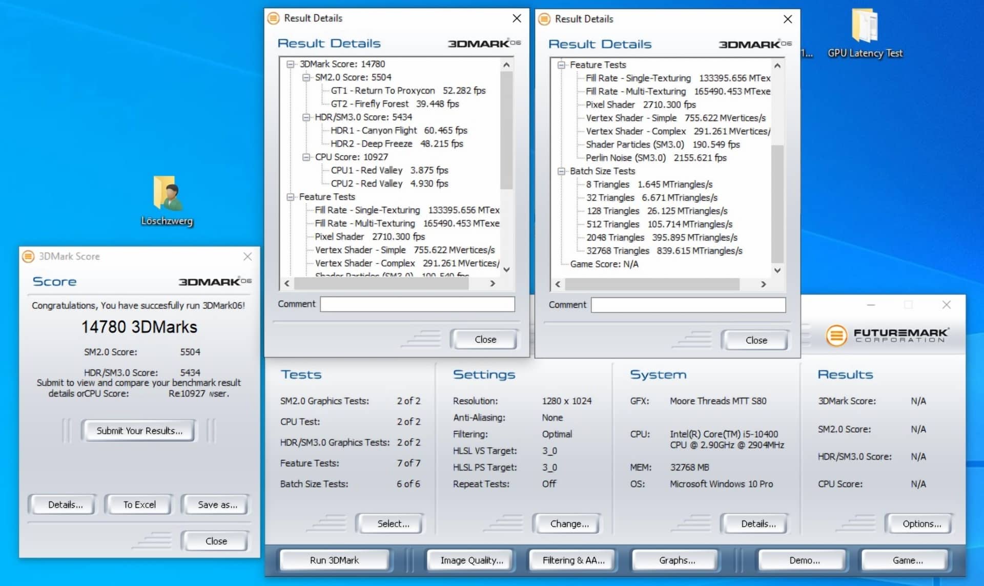Click the Futuremark Corporation logo
Image resolution: width=984 pixels, height=586 pixels.
click(887, 335)
